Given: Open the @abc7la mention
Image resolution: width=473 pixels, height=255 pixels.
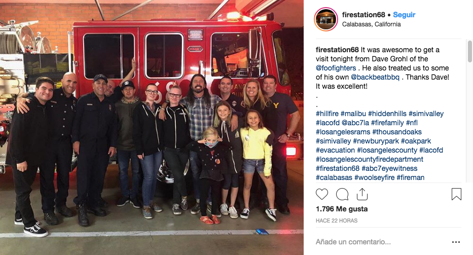Looking at the screenshot, I should pyautogui.click(x=355, y=123).
